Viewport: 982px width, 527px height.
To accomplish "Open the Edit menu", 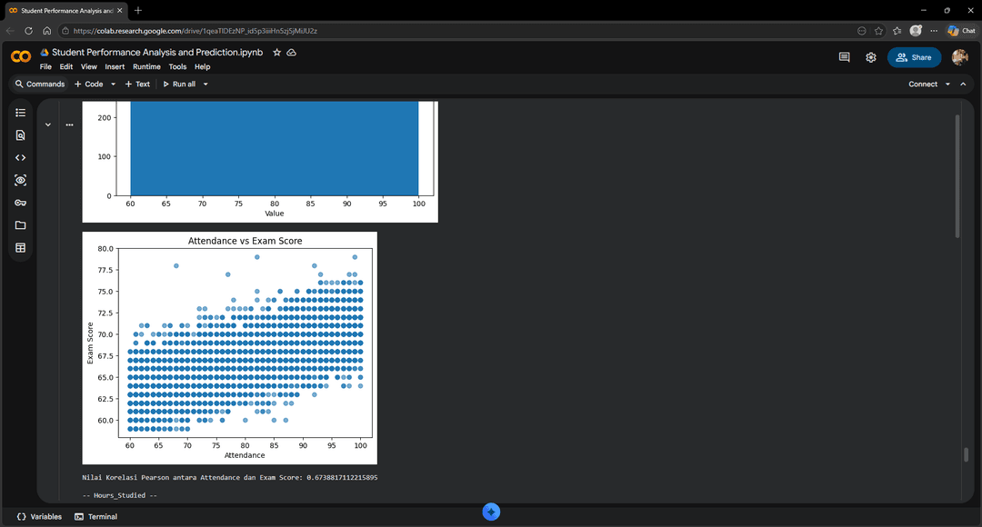I will pyautogui.click(x=66, y=67).
